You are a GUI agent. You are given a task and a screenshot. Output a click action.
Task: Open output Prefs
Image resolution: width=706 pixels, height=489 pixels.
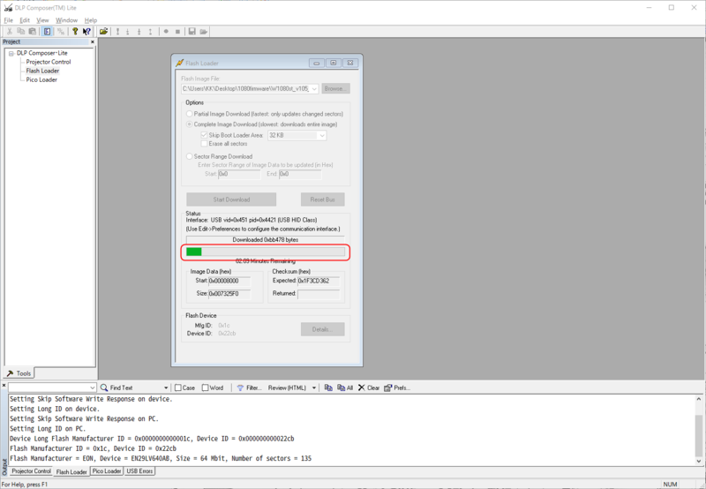397,387
